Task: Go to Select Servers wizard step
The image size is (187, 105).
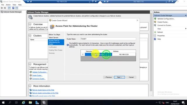Action: click(x=53, y=38)
